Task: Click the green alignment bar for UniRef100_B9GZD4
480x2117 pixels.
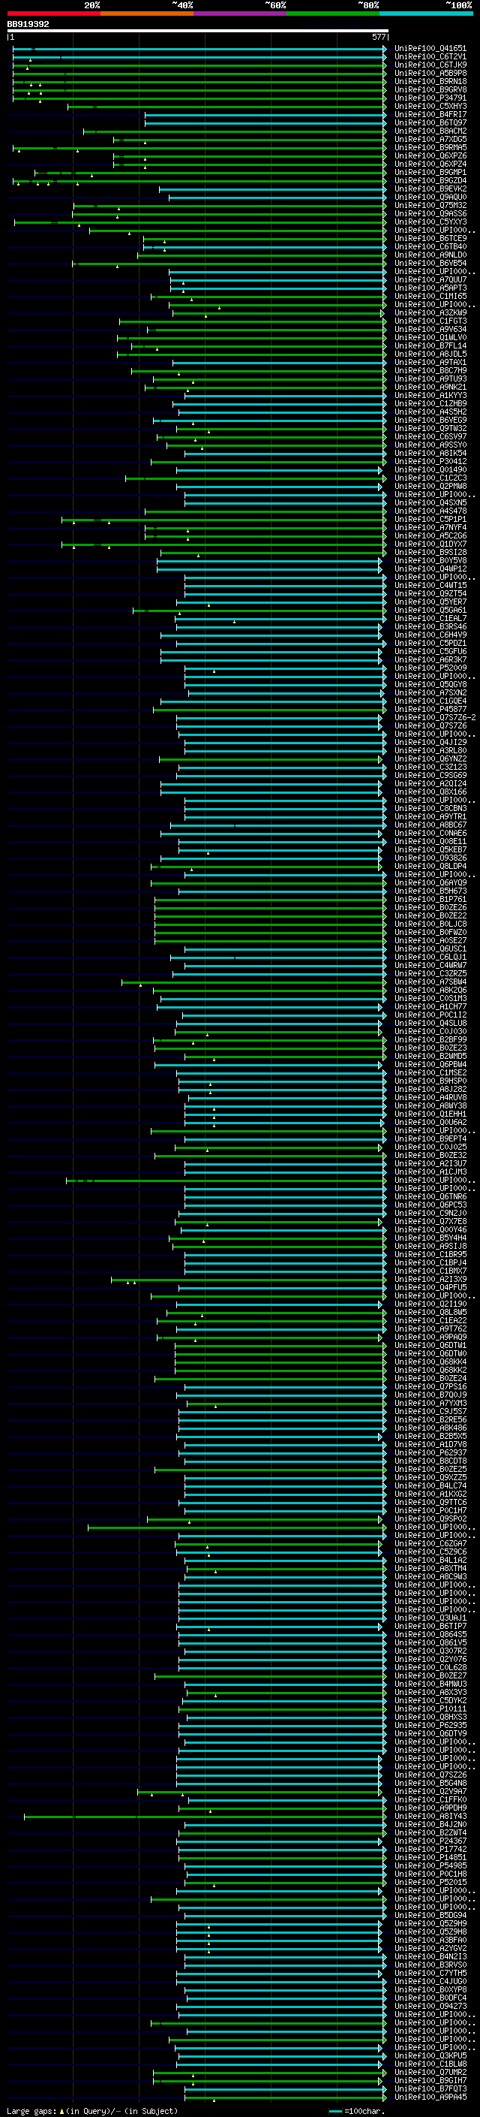Action: (x=199, y=181)
